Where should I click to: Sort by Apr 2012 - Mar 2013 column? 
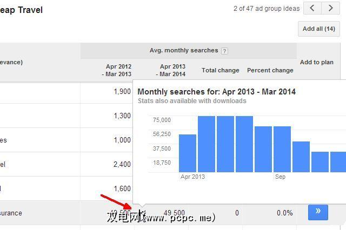(117, 70)
